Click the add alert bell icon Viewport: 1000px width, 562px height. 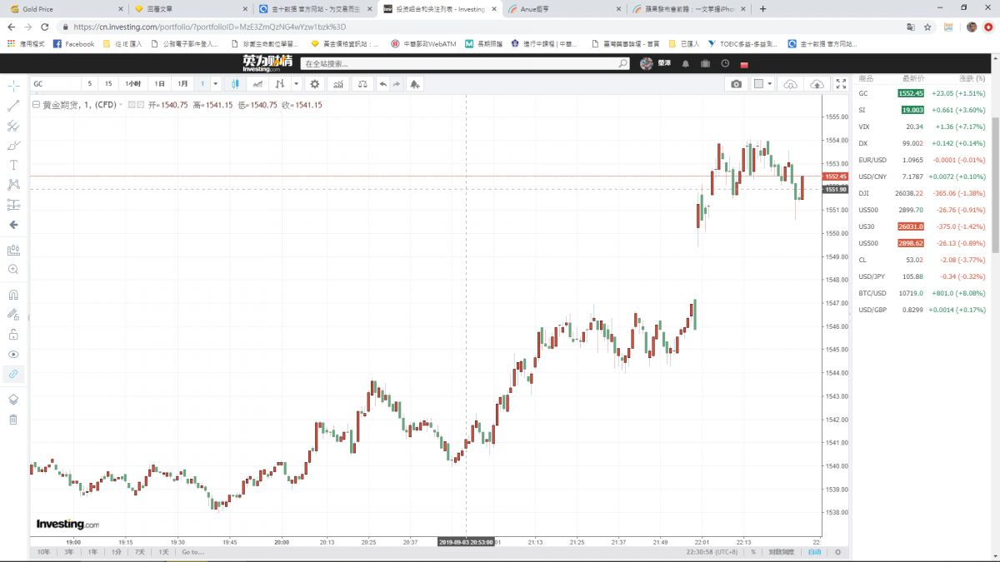415,84
